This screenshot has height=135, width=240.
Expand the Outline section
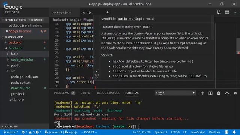(3, 127)
